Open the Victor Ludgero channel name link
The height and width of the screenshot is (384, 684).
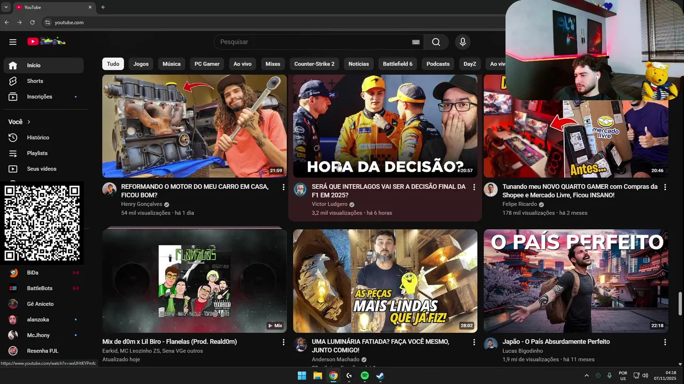point(330,204)
